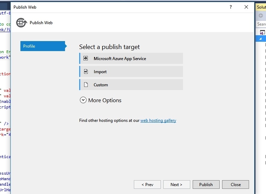
Task: Switch to the Solution Explorer tab
Action: pyautogui.click(x=261, y=7)
